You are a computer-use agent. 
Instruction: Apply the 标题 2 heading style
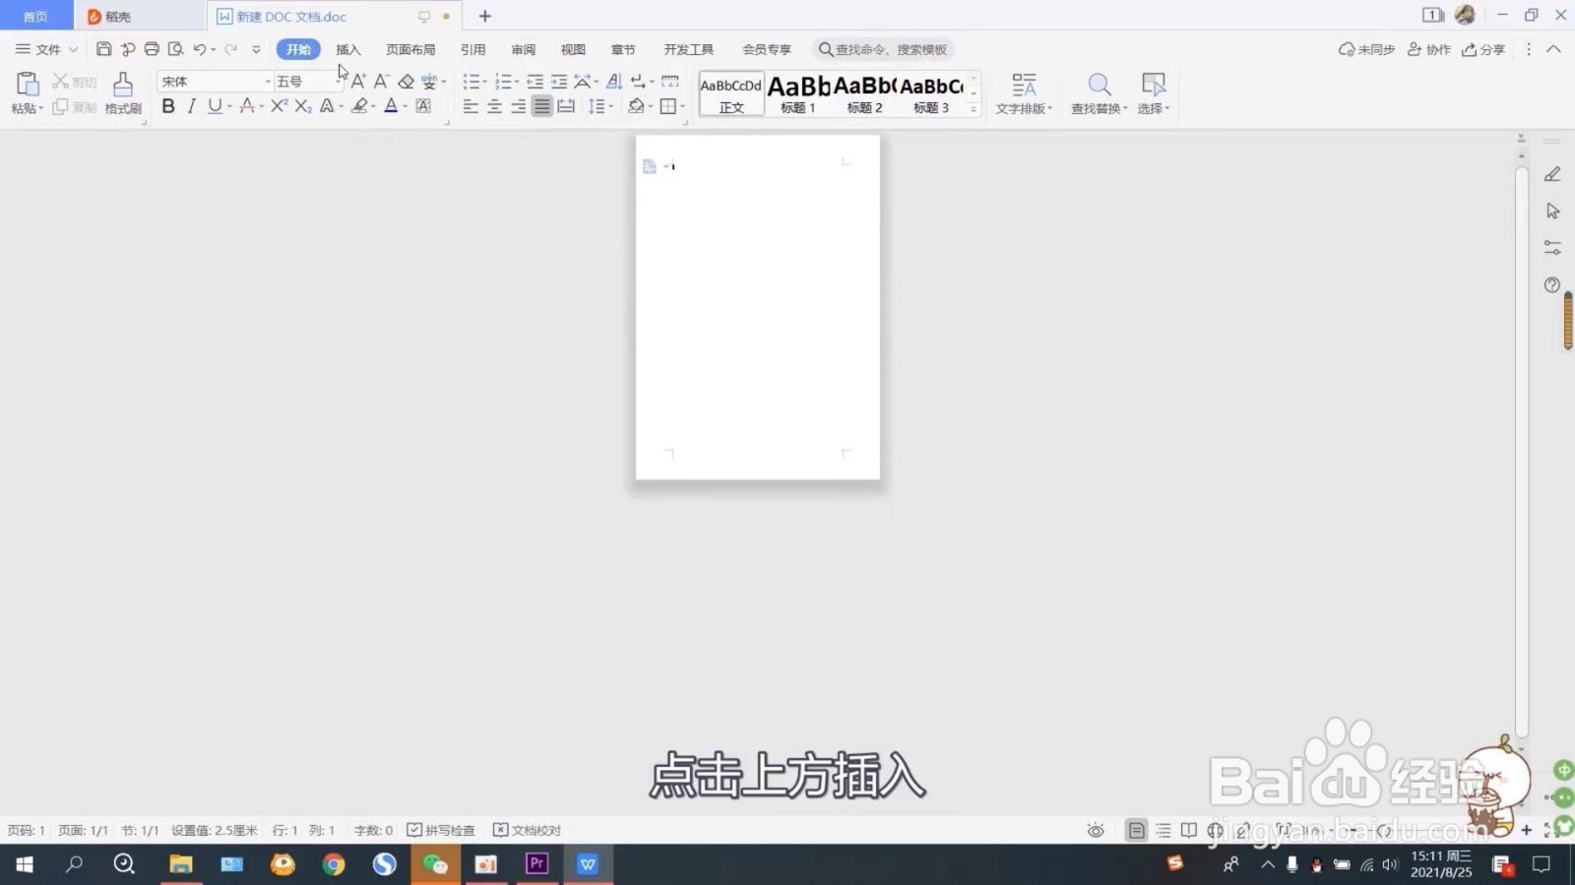click(x=864, y=94)
